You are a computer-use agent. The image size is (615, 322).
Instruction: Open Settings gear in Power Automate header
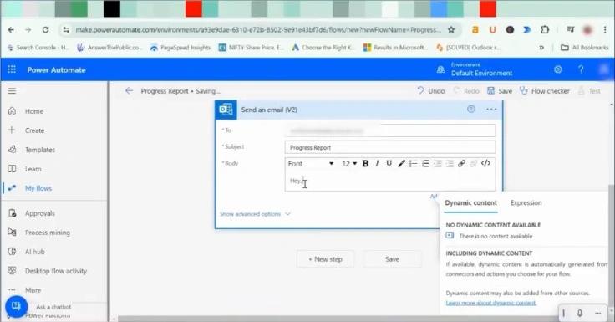click(557, 69)
